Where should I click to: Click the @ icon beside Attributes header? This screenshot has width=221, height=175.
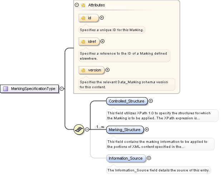click(83, 5)
